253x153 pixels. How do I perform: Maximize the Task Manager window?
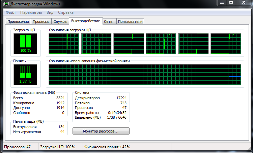click(x=231, y=3)
